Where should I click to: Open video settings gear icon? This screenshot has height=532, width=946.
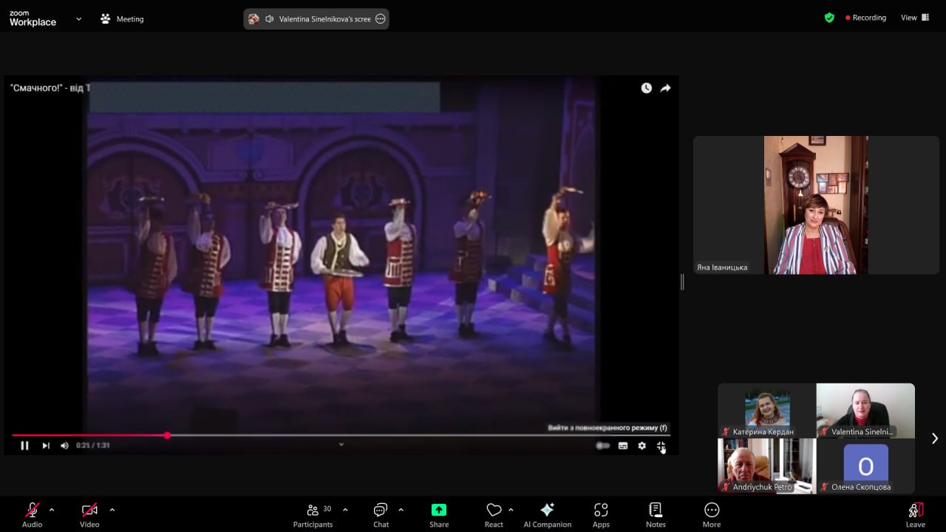[642, 446]
